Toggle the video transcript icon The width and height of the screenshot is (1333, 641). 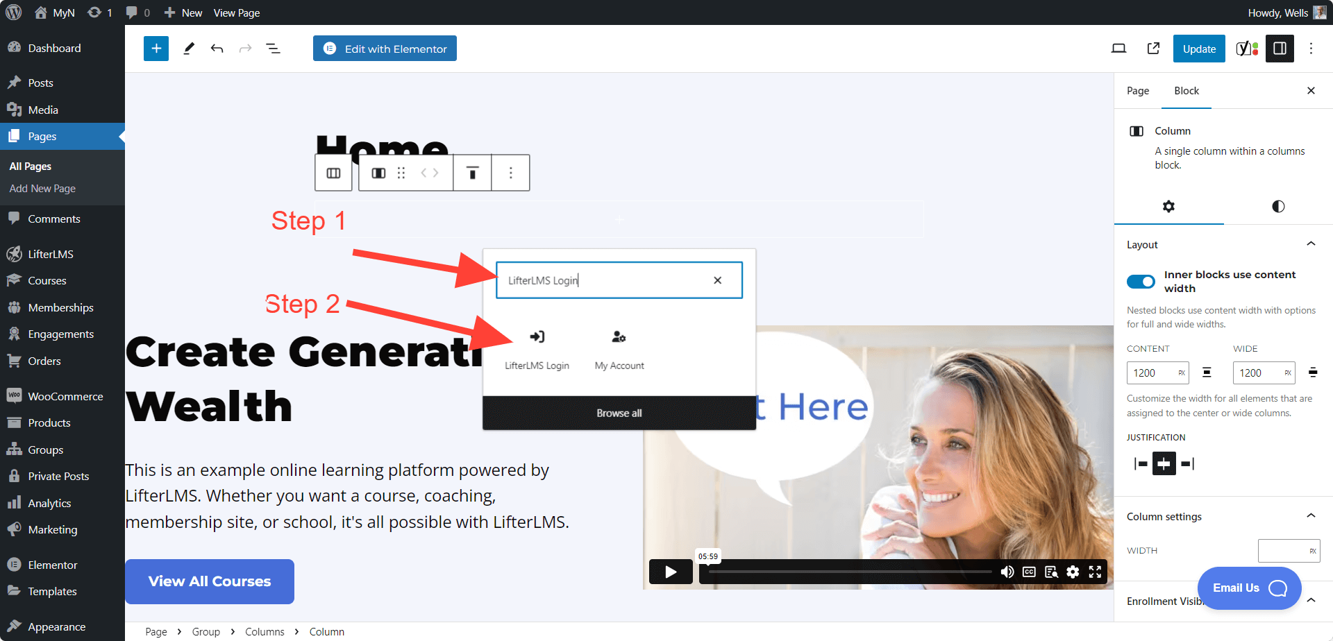(x=1051, y=572)
